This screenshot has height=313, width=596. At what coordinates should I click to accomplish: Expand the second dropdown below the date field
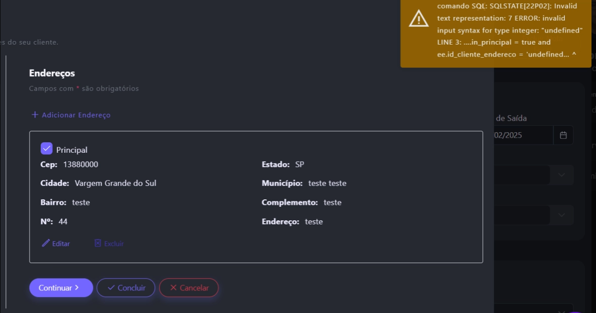562,215
